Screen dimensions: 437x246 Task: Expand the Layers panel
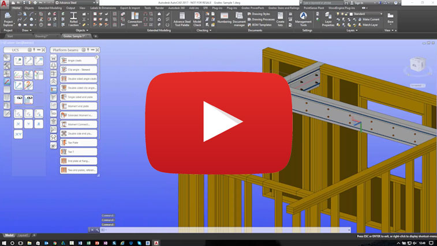(x=352, y=31)
